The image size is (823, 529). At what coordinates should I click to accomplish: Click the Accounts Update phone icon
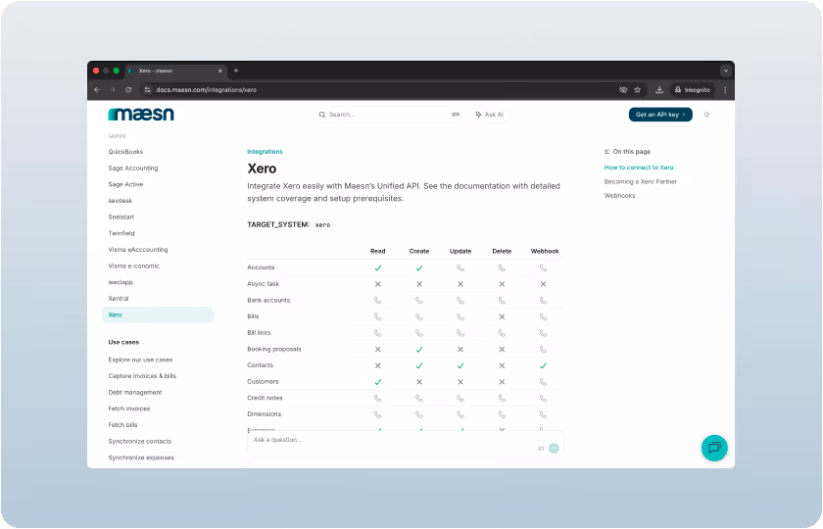click(460, 267)
